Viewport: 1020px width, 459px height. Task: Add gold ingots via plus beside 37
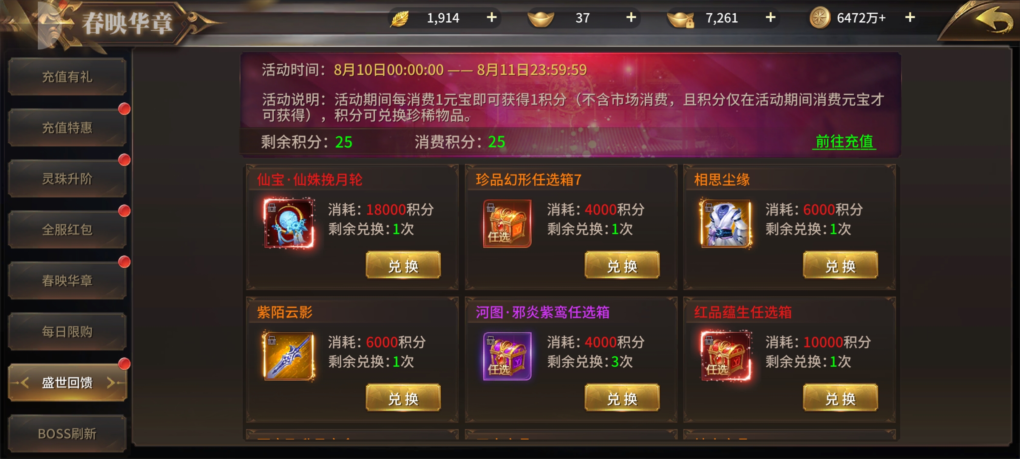click(631, 17)
